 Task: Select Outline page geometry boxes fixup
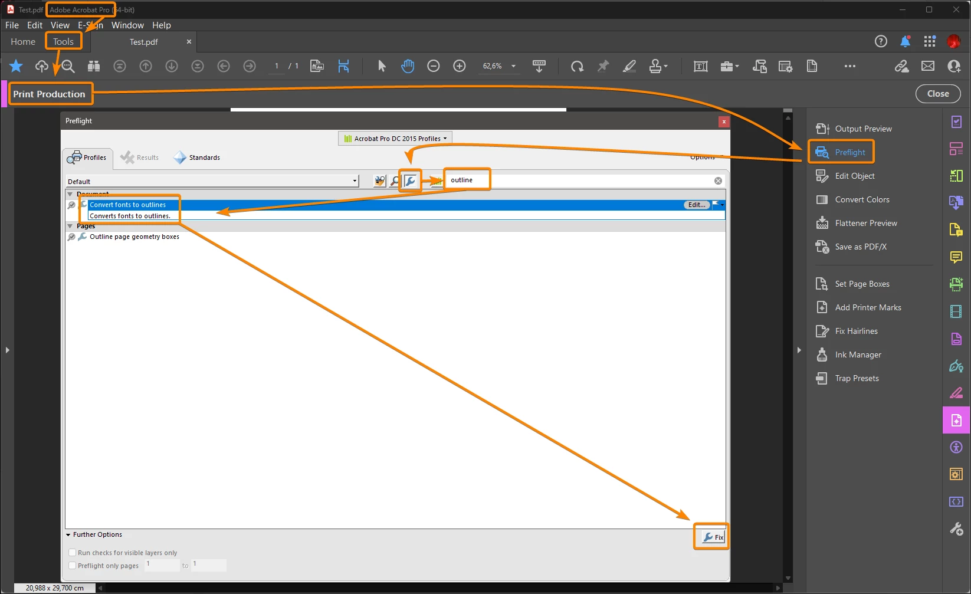click(x=135, y=237)
